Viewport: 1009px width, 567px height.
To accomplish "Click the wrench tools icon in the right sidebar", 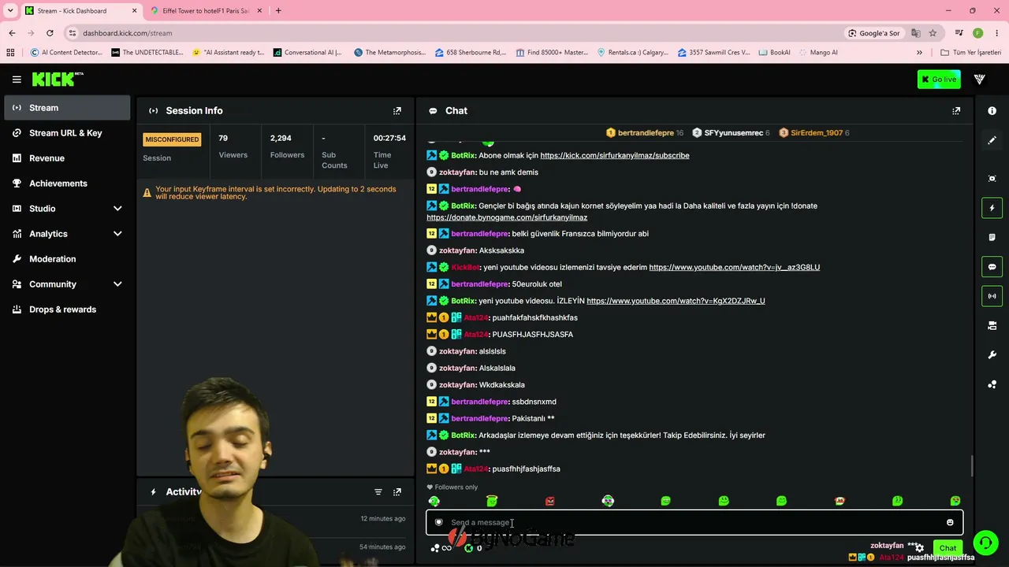I will (992, 355).
